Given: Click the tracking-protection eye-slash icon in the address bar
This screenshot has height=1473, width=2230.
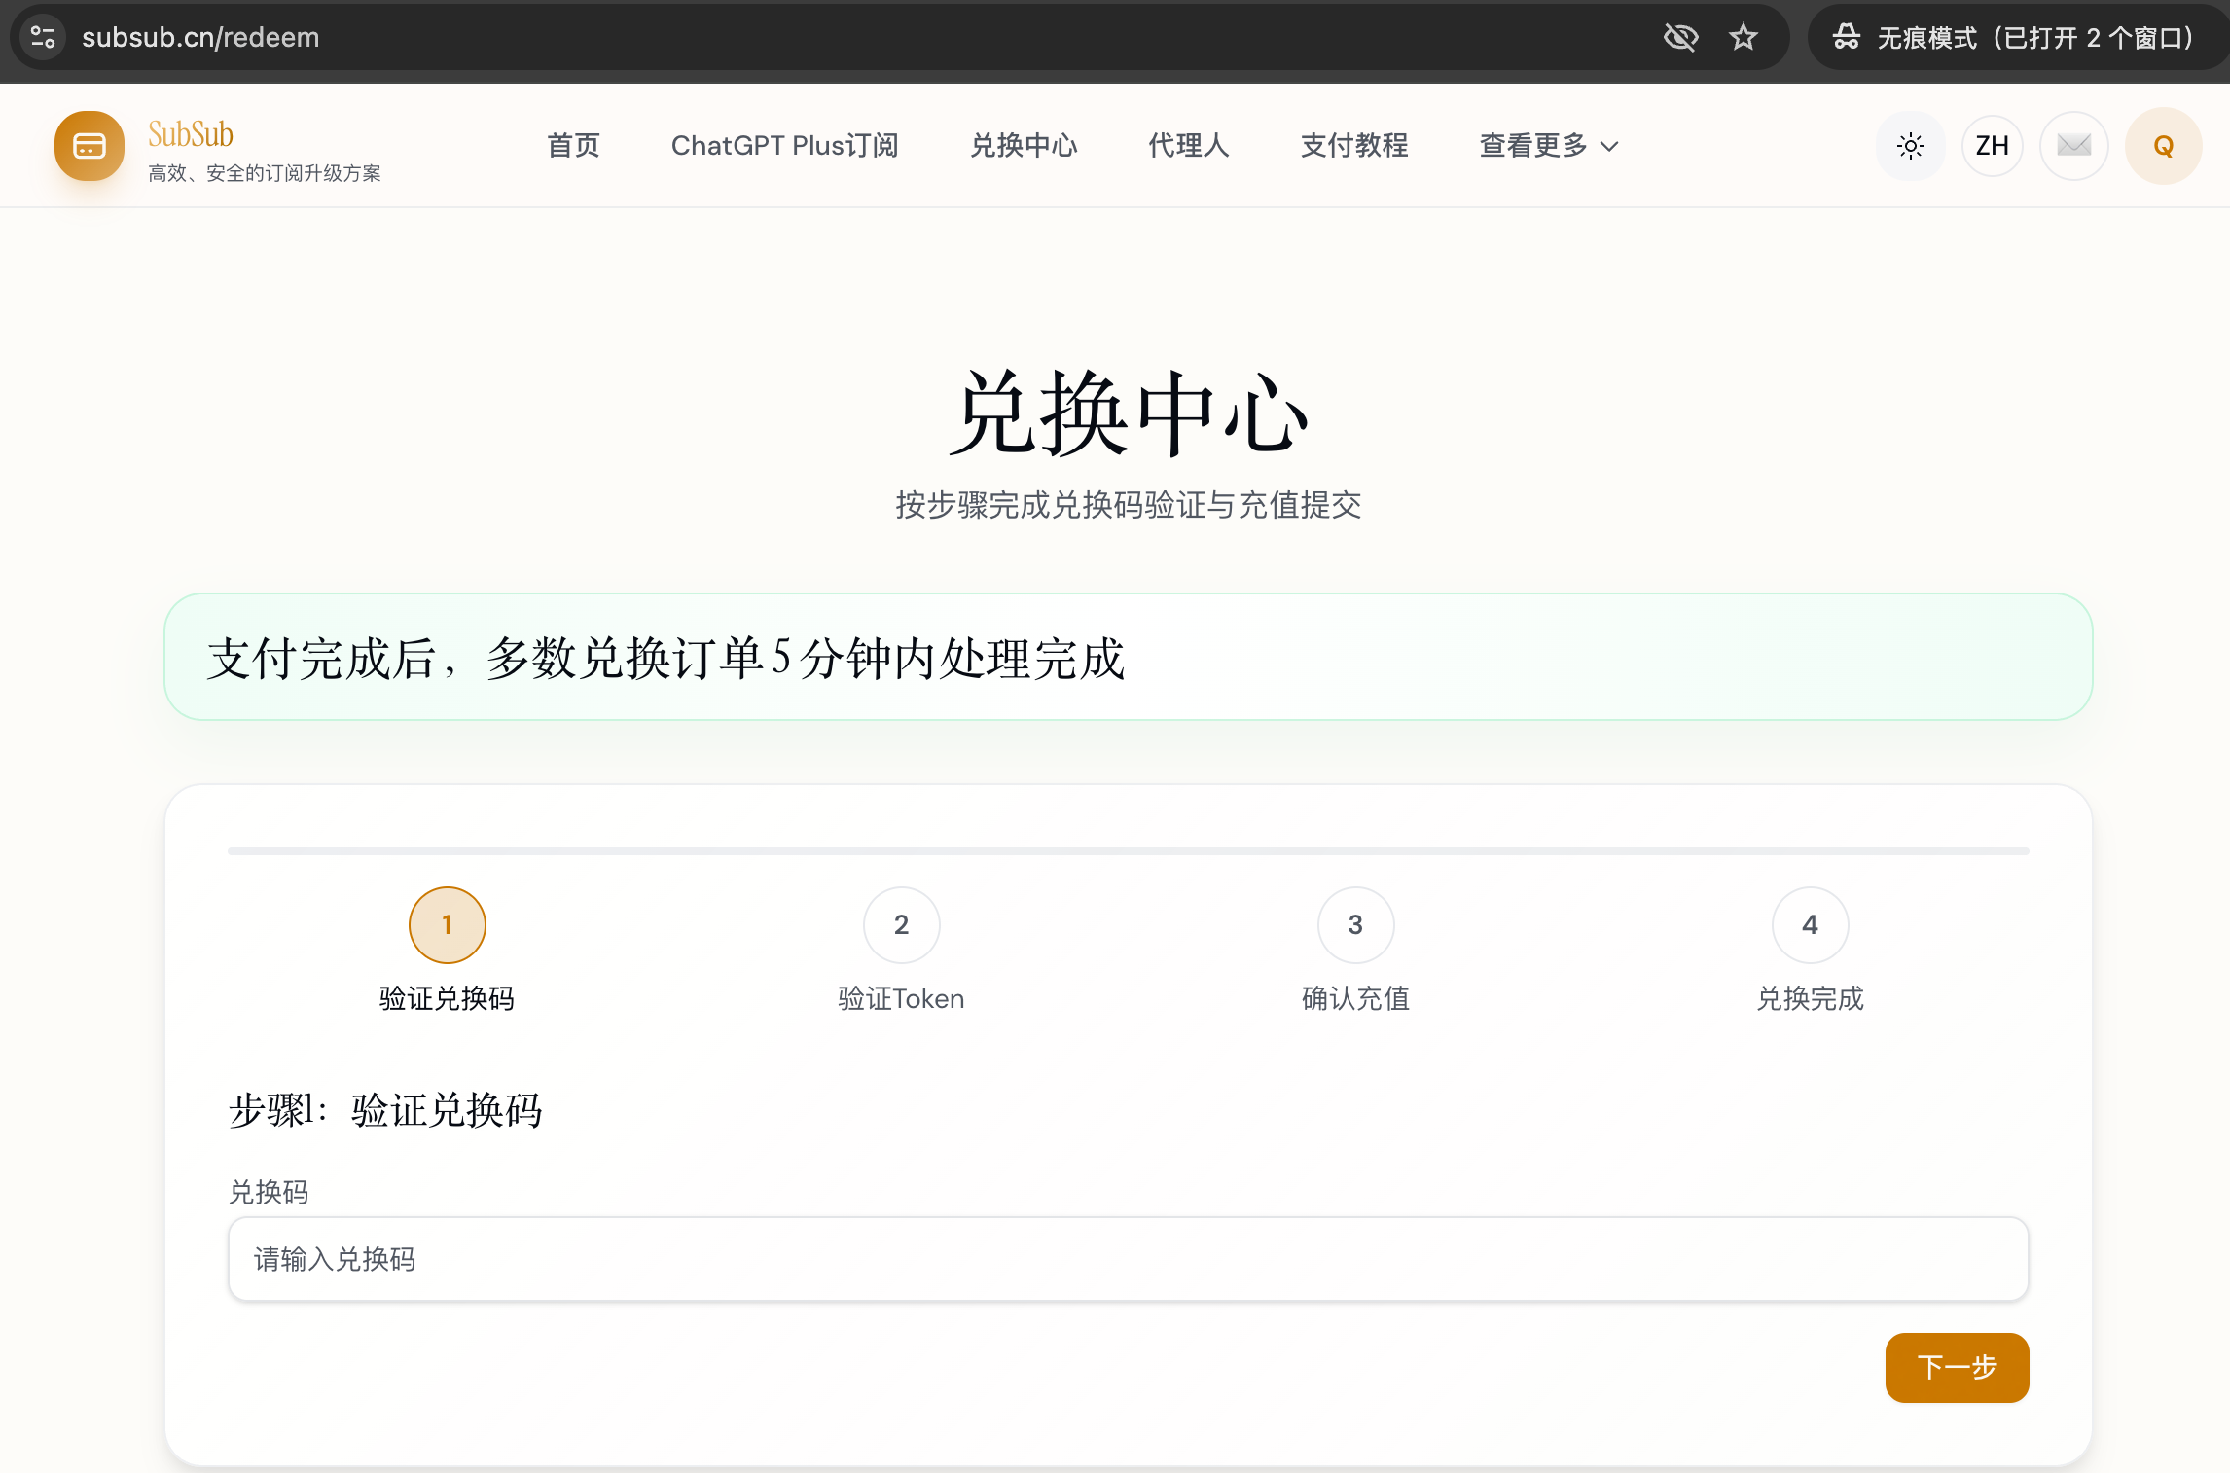Looking at the screenshot, I should [1680, 37].
